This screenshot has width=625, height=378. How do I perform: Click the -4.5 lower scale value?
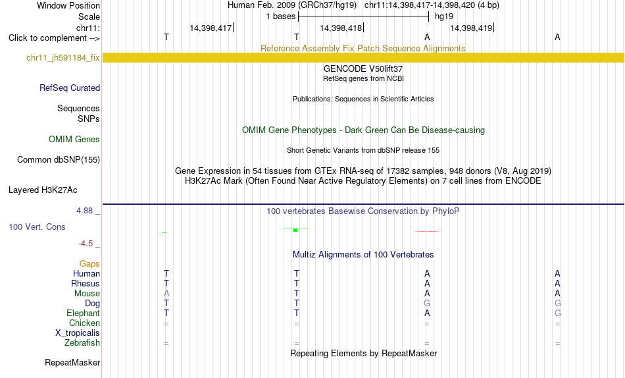tap(86, 244)
